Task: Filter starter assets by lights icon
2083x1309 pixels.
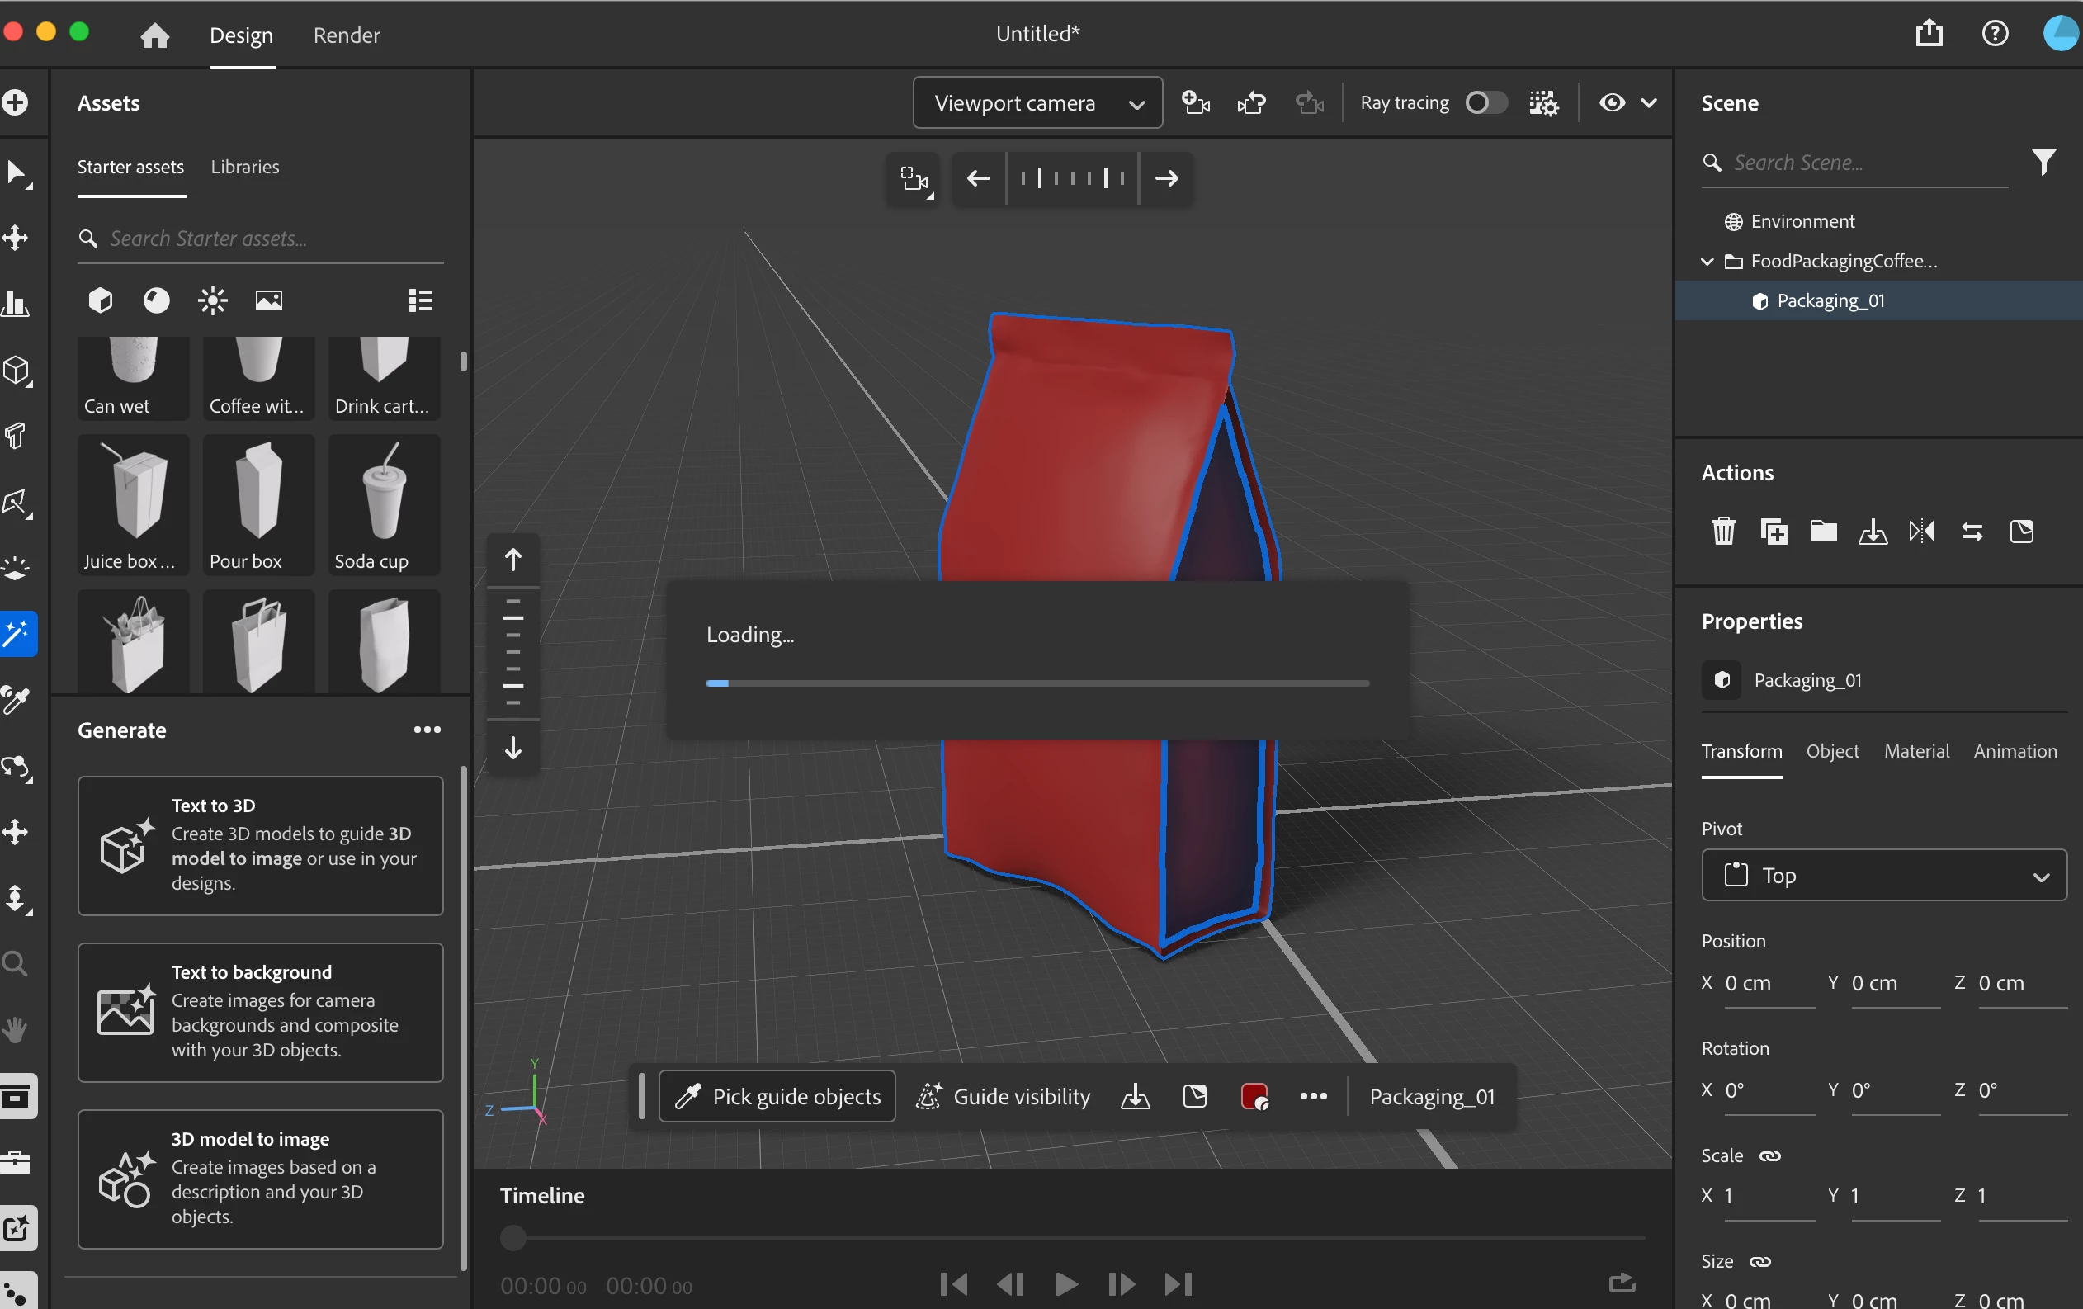Action: (212, 300)
